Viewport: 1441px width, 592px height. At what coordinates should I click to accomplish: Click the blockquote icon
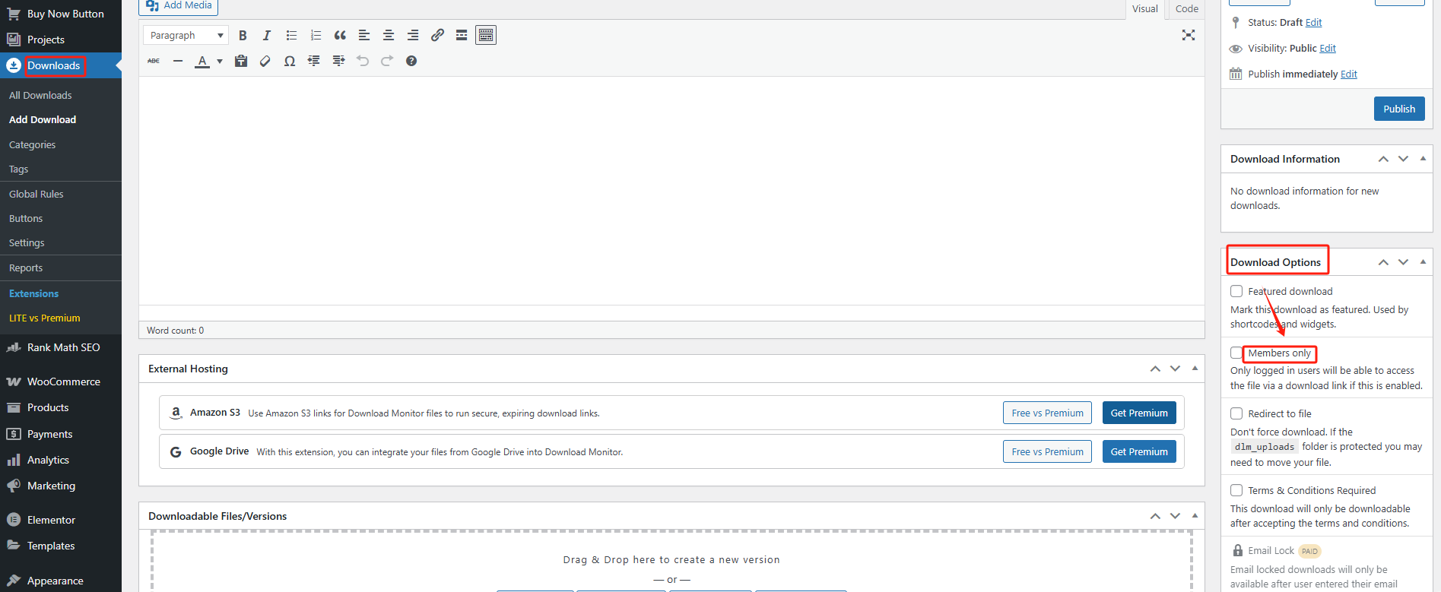click(x=340, y=36)
